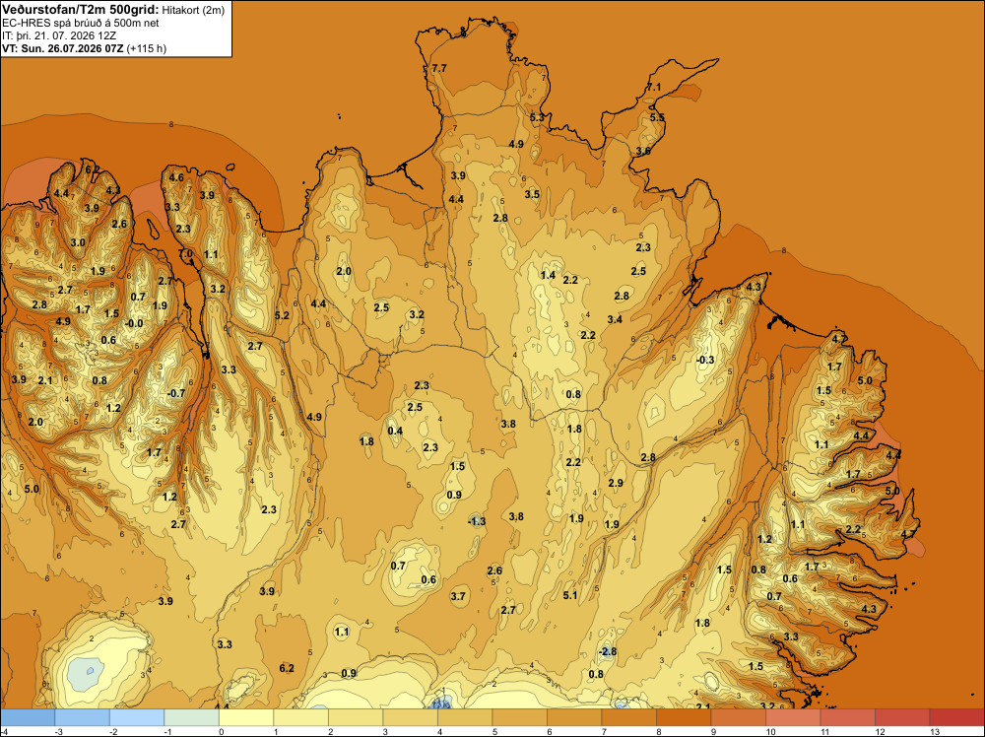Pick the pale yellow swatch between 0 and 1
Screen dimensions: 985x737
pos(246,717)
